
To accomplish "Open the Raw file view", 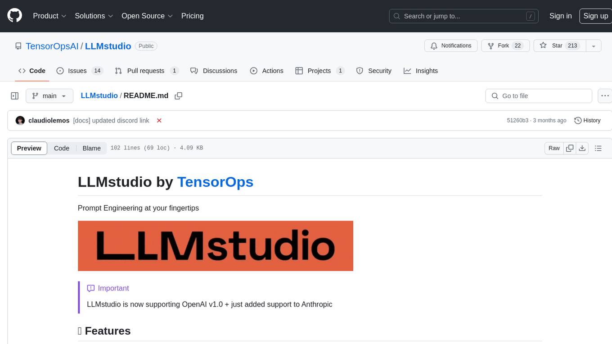I will (554, 148).
